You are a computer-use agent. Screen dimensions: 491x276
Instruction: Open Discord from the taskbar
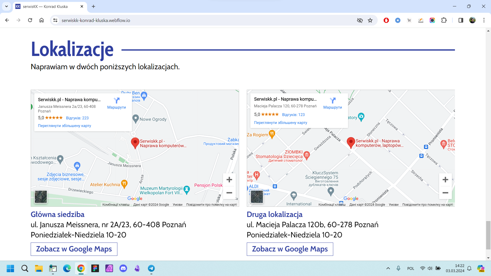coord(123,269)
